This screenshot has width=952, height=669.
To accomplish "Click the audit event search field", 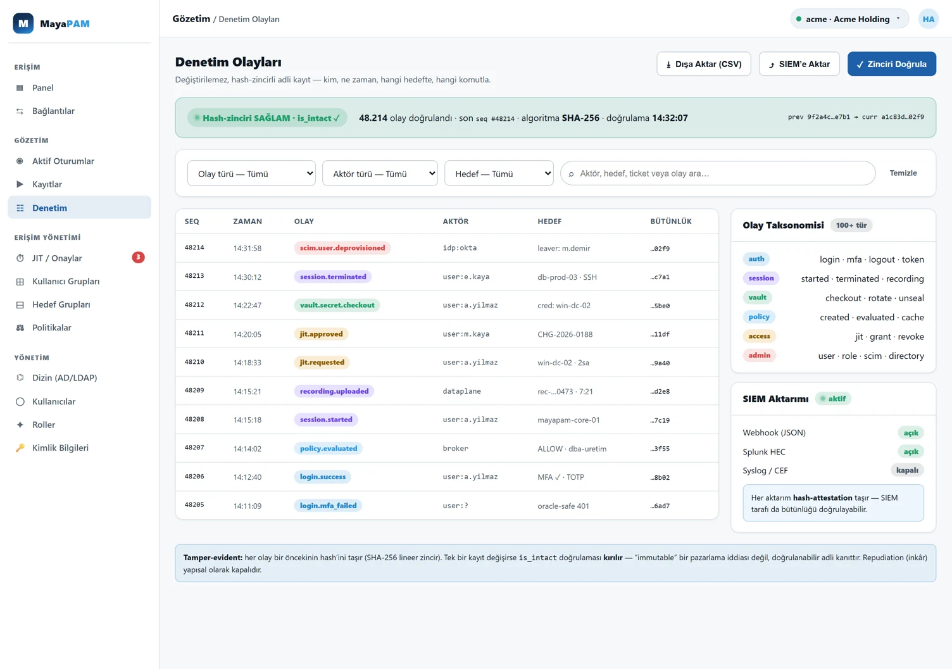I will tap(718, 173).
